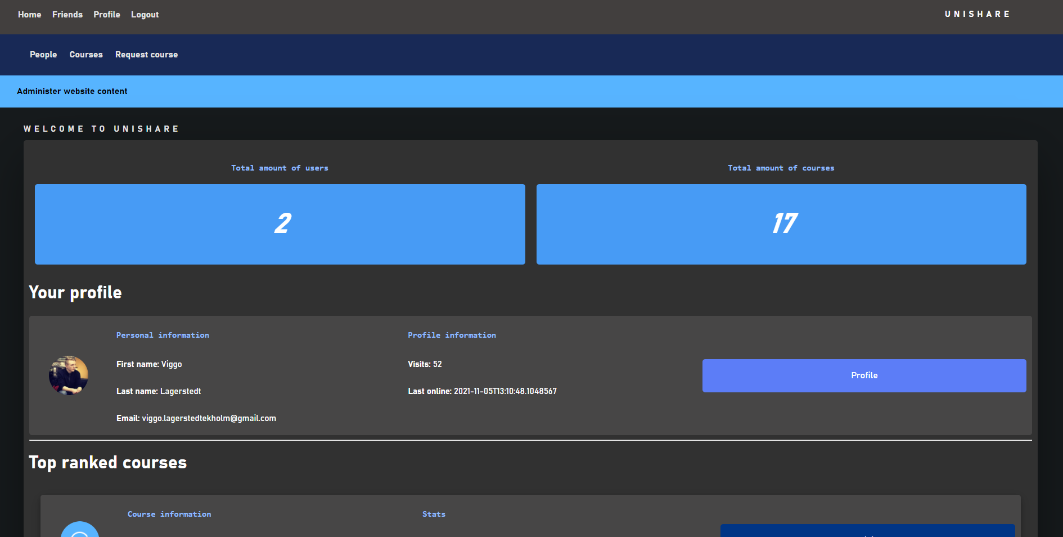The width and height of the screenshot is (1063, 537).
Task: Open the Profile menu item in top navigation
Action: pyautogui.click(x=106, y=15)
